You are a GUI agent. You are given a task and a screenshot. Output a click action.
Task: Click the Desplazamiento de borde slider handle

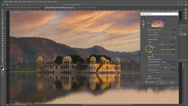(156, 32)
